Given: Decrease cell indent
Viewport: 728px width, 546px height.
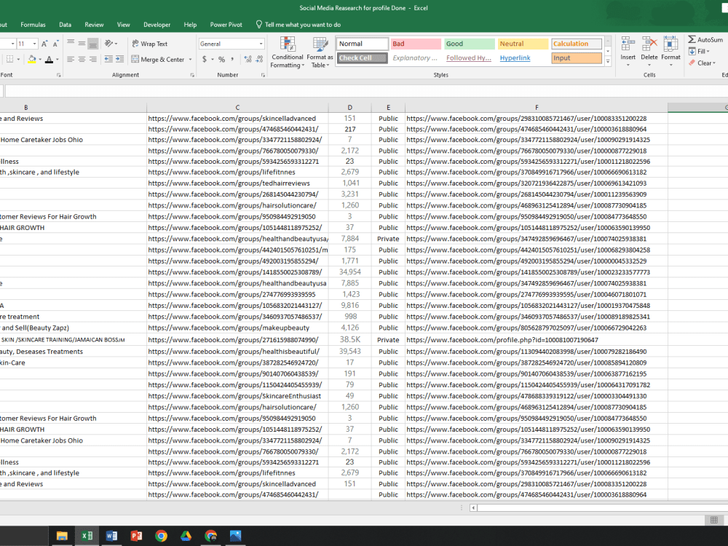Looking at the screenshot, I should coord(108,59).
